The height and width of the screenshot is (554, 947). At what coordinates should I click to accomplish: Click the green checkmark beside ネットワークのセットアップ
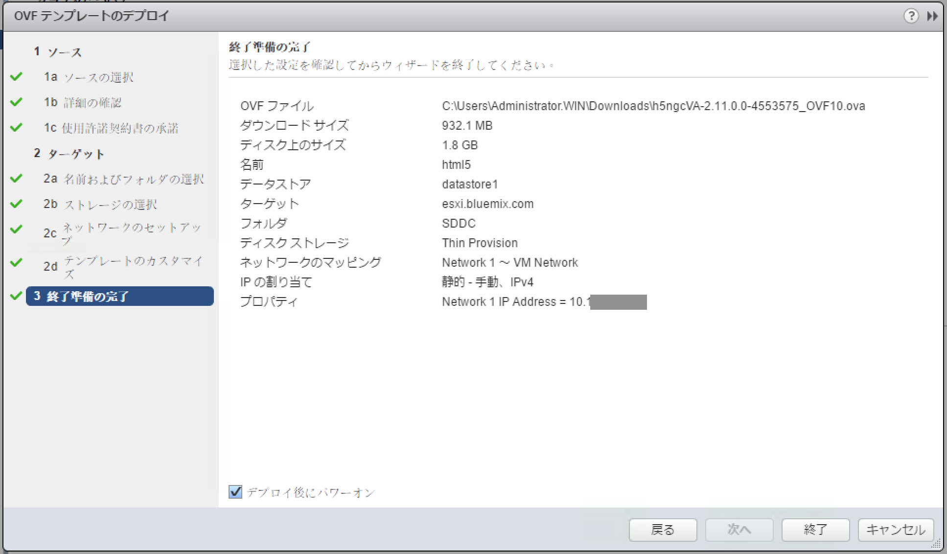pyautogui.click(x=16, y=230)
